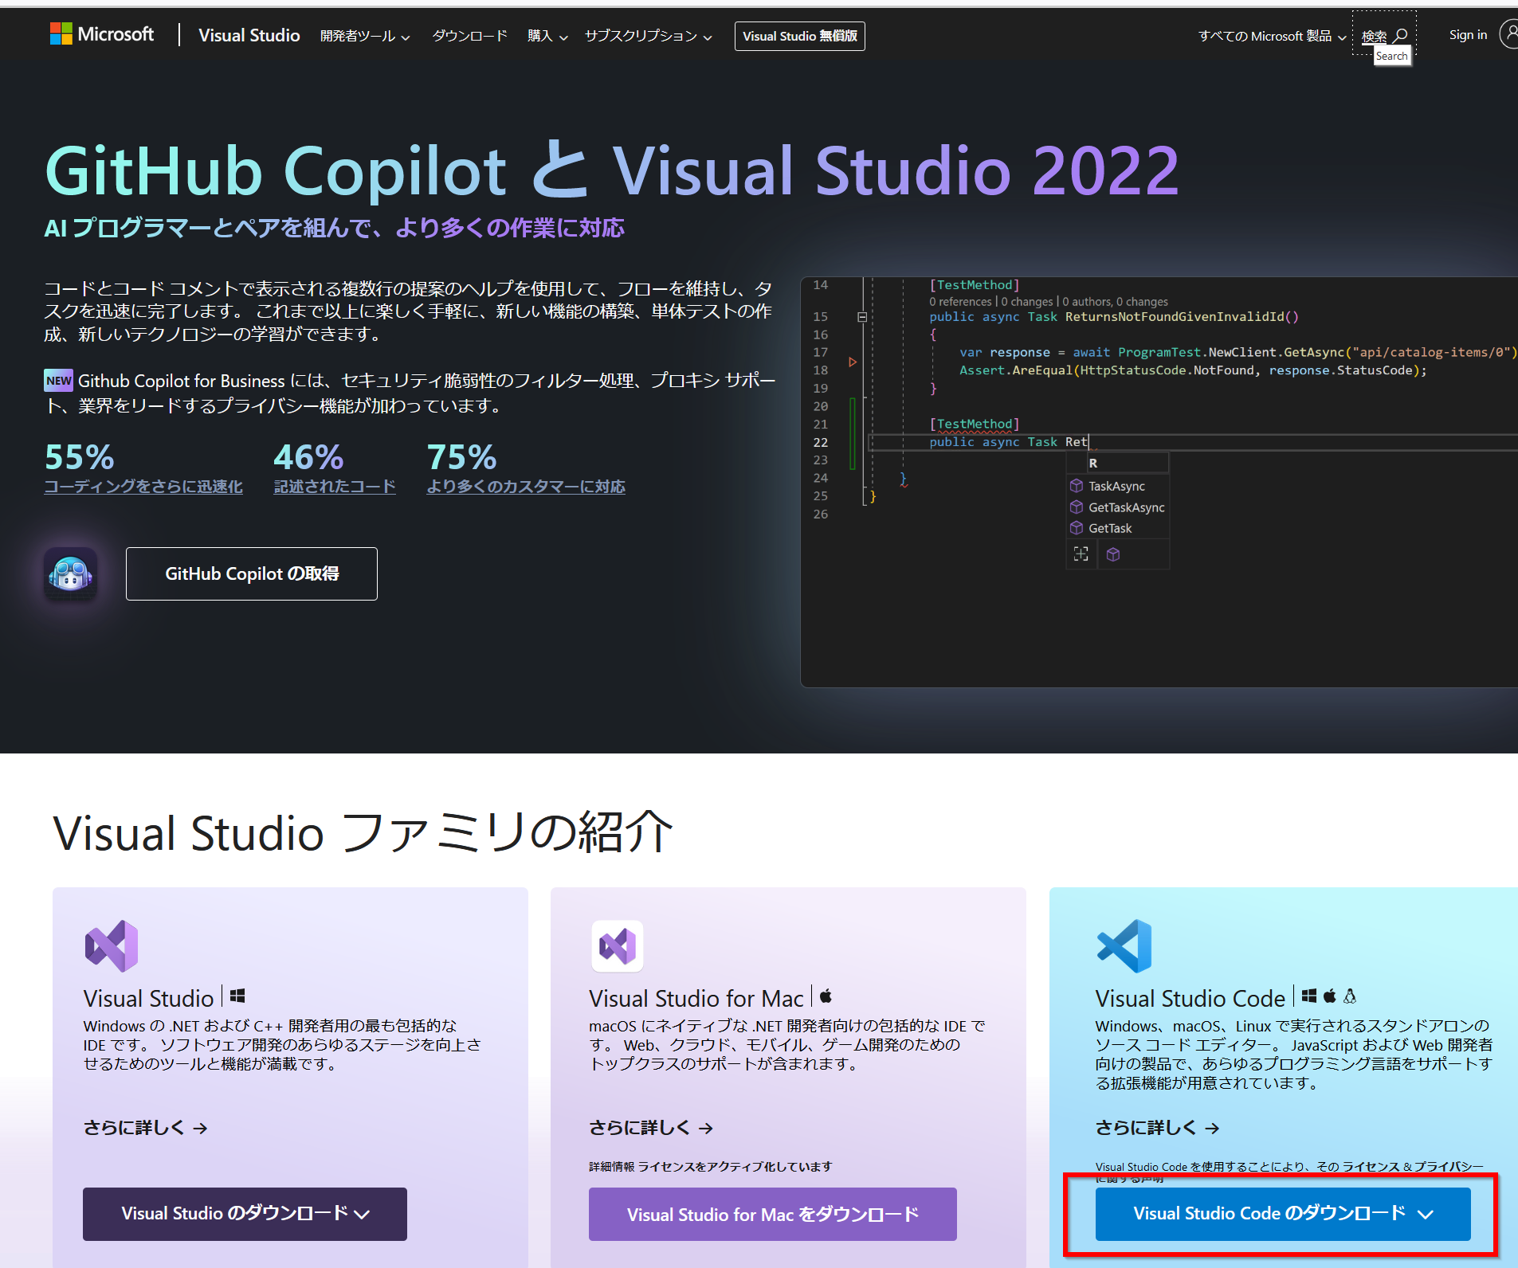Click the '0 references' CodeLens text
Image resolution: width=1518 pixels, height=1268 pixels.
(x=960, y=302)
